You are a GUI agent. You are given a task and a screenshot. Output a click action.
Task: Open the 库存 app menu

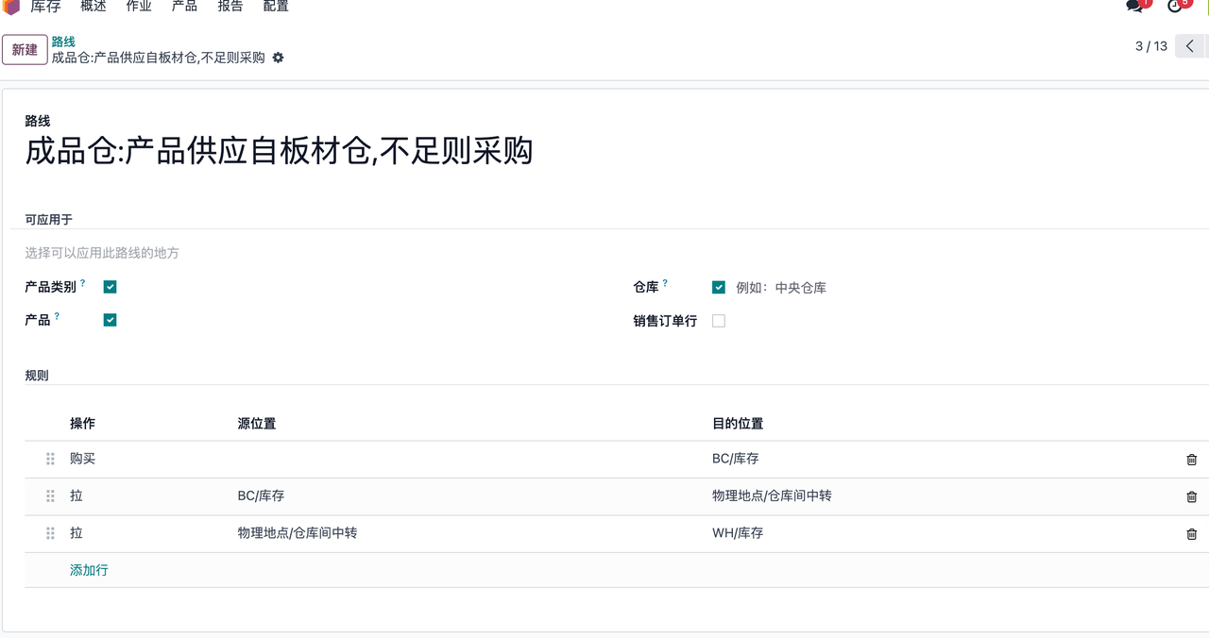(x=45, y=7)
